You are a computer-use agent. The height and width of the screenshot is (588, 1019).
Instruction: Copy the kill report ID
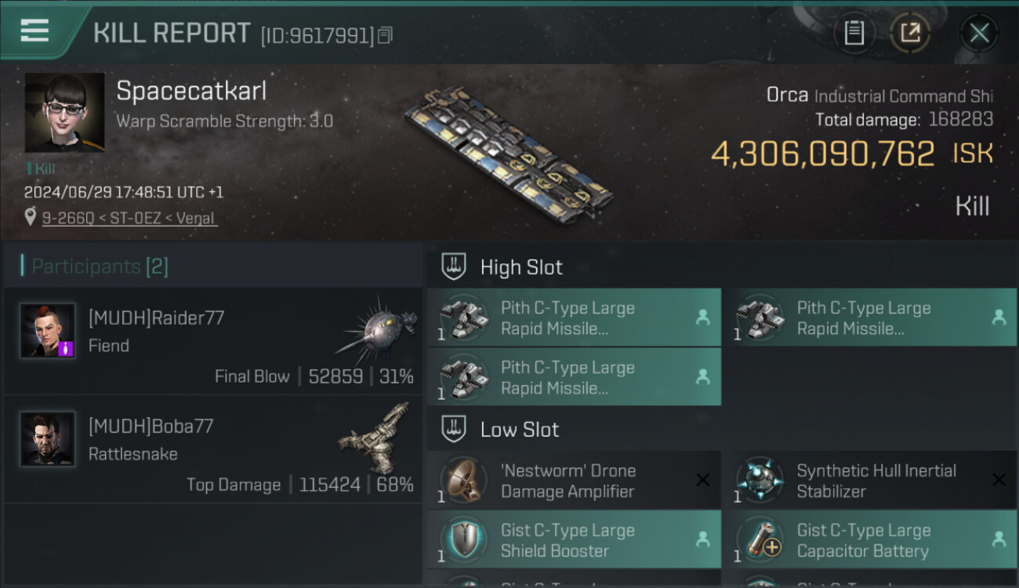click(385, 35)
